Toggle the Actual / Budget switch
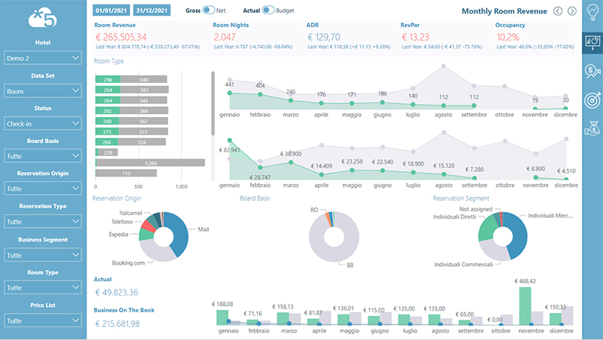 pos(268,10)
